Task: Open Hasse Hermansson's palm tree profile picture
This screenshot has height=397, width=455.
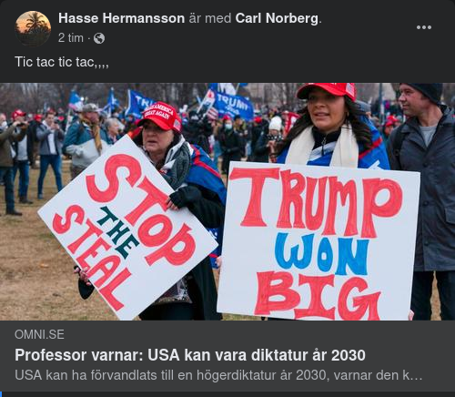Action: 33,28
